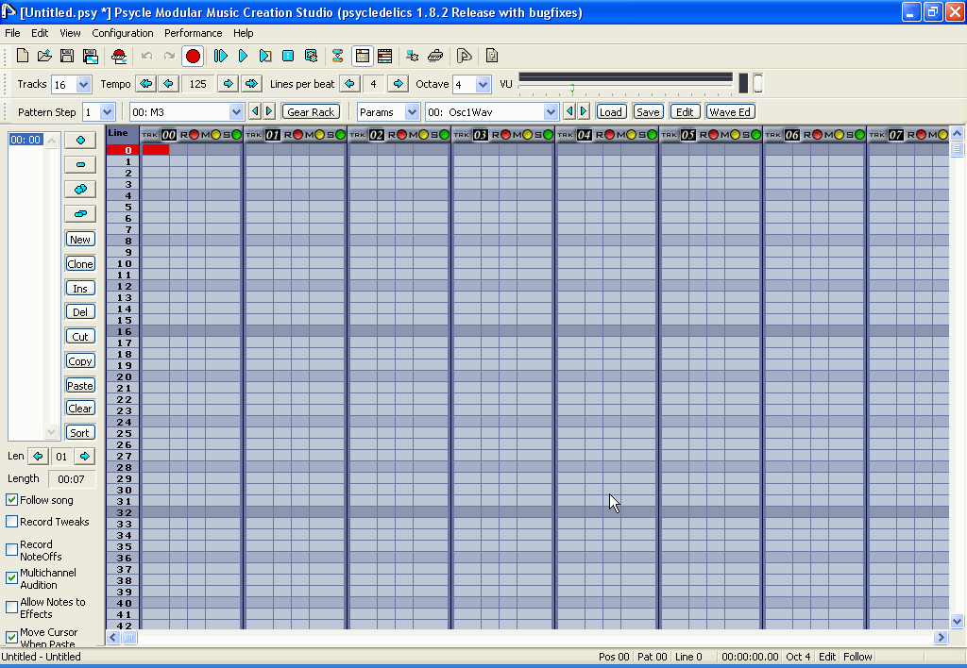Arm record on track 01
The width and height of the screenshot is (967, 668).
point(297,134)
